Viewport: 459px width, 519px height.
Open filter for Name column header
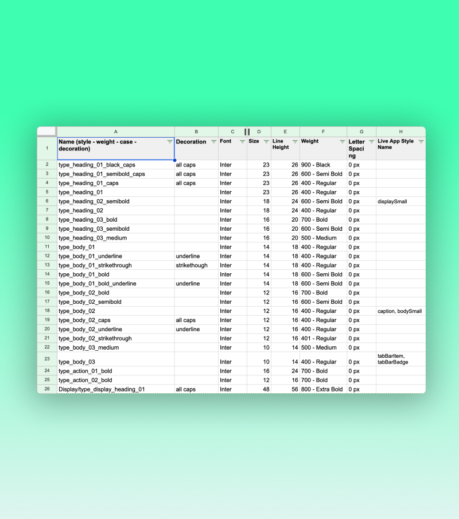point(170,142)
